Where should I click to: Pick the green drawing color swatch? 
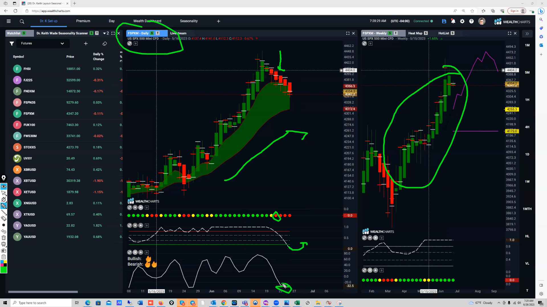pos(4,269)
